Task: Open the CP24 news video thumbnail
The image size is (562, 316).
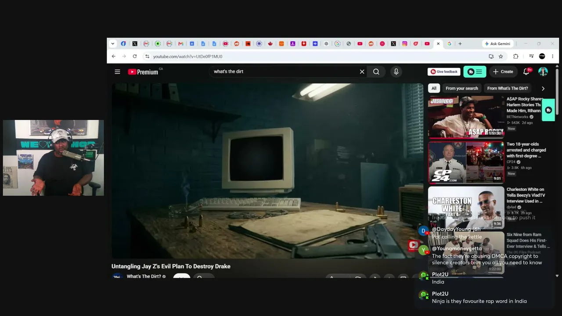Action: [x=466, y=162]
